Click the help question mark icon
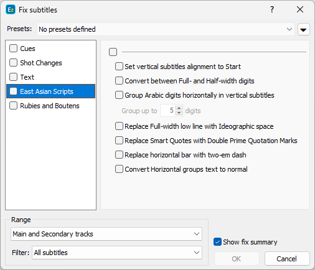 pos(272,9)
